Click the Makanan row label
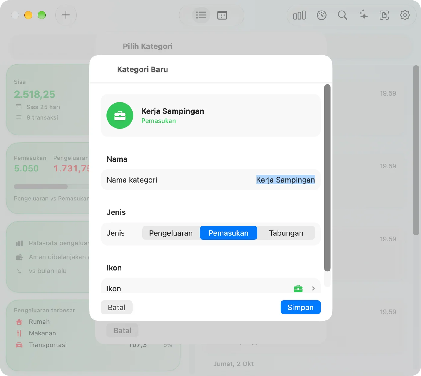This screenshot has width=421, height=376. coord(42,333)
